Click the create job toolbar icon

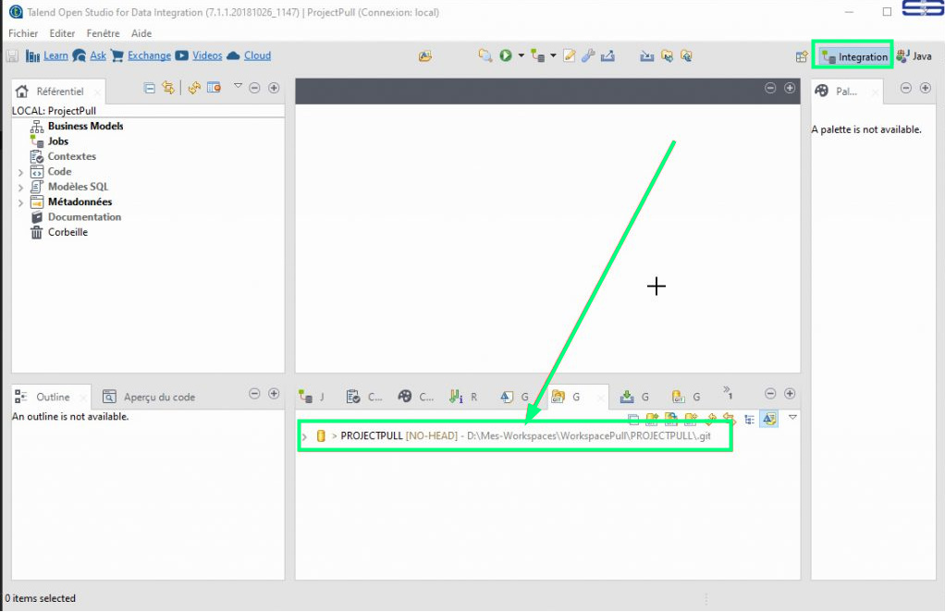click(537, 56)
